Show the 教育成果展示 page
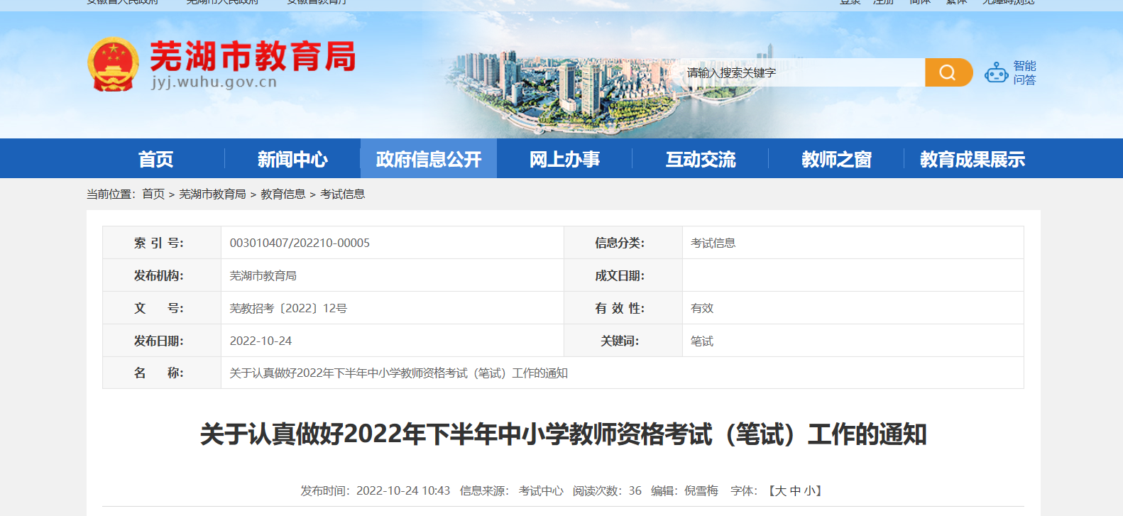The image size is (1123, 516). (x=972, y=159)
